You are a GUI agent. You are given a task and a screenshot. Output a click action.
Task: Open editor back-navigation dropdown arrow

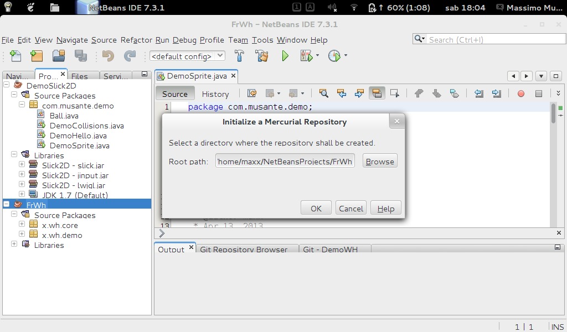[279, 94]
